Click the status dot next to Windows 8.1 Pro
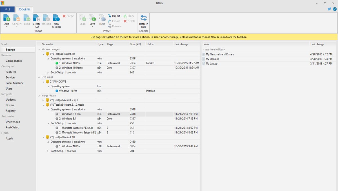The image size is (338, 191). pyautogui.click(x=57, y=114)
